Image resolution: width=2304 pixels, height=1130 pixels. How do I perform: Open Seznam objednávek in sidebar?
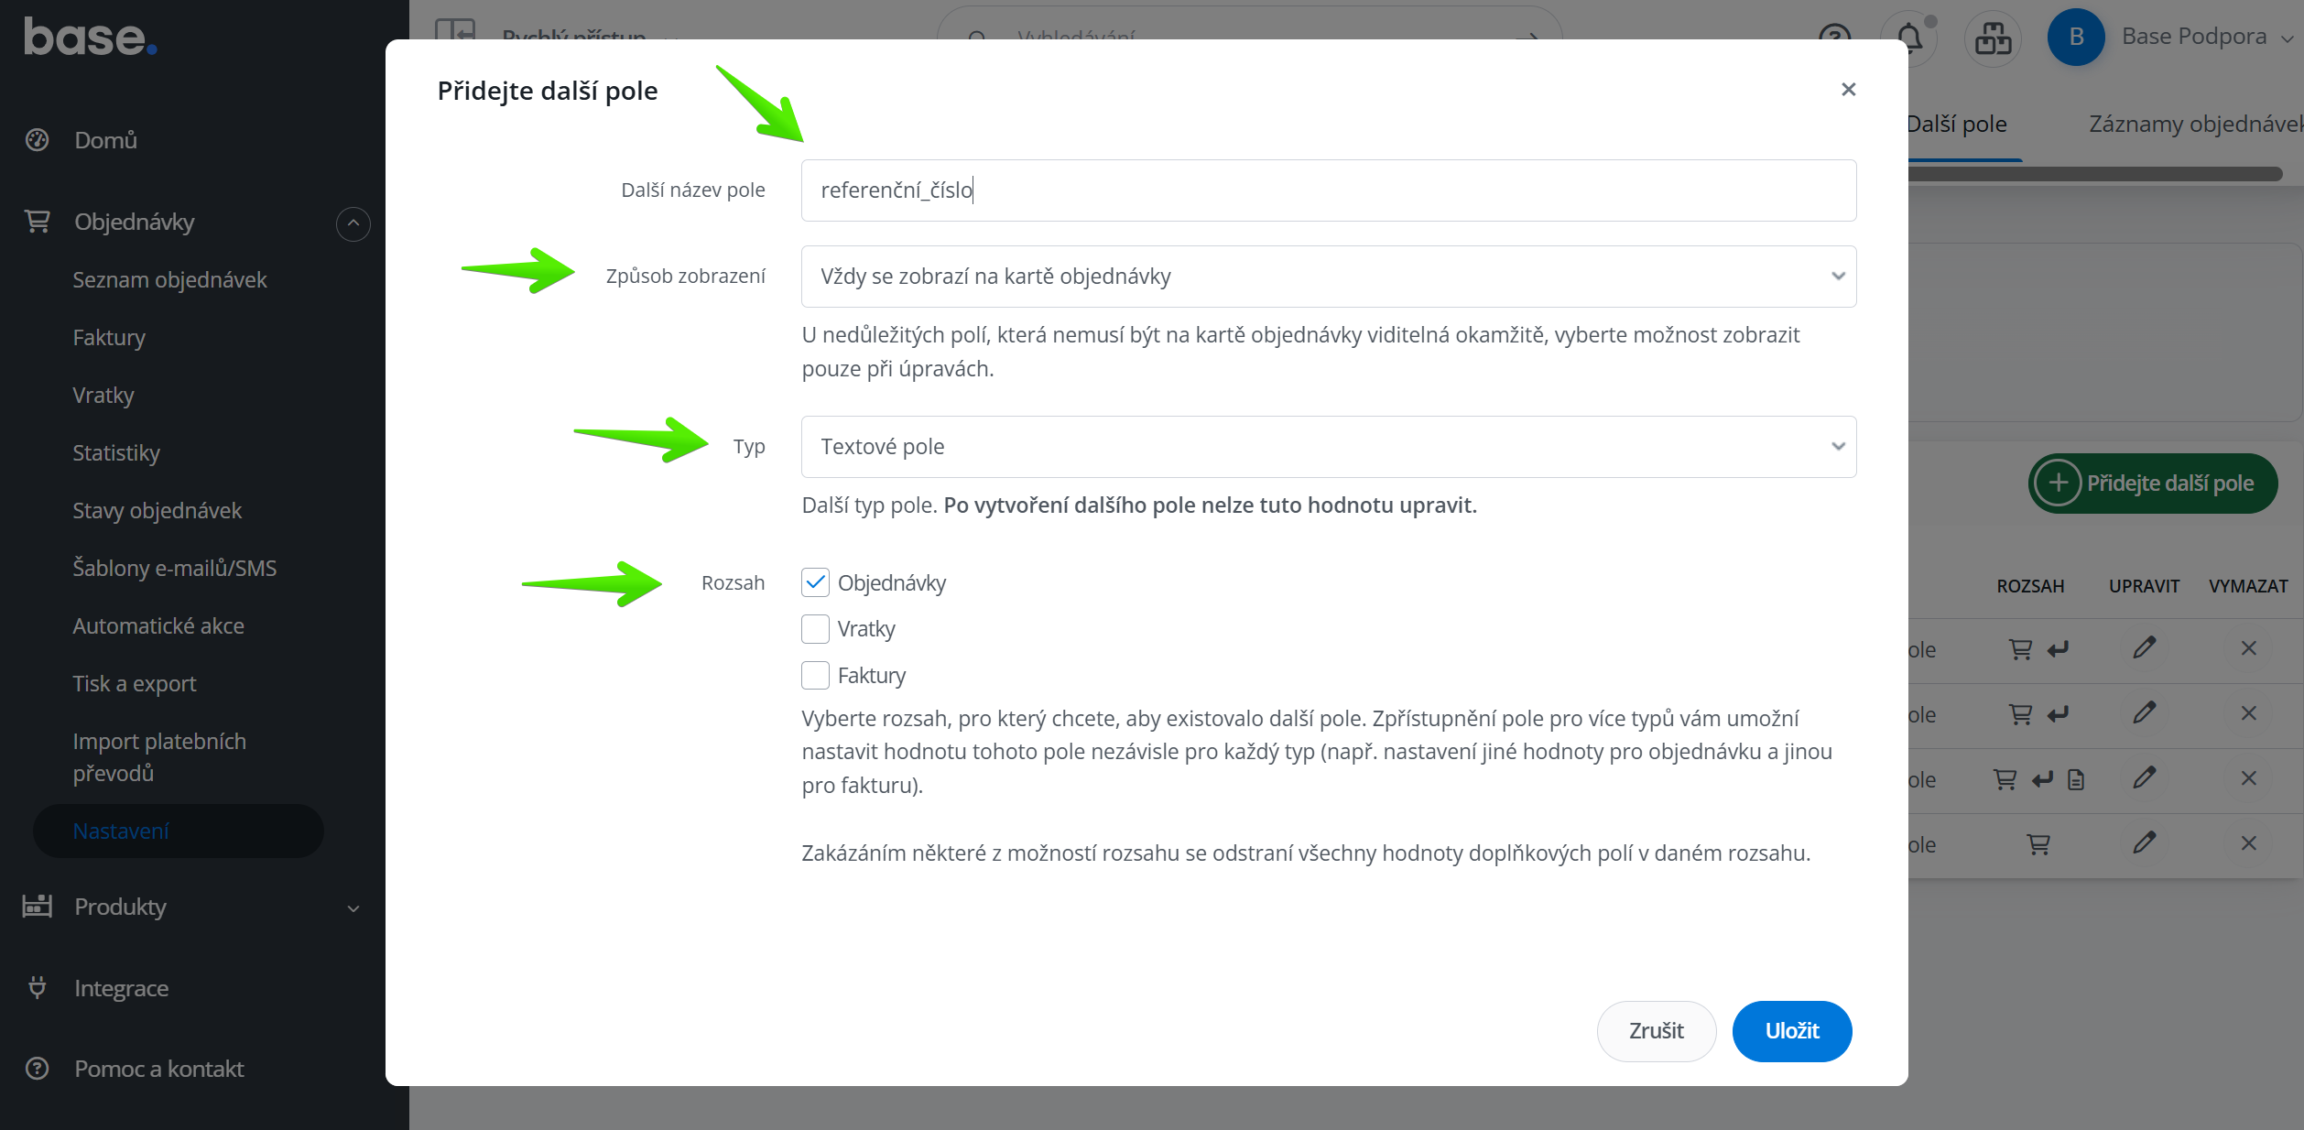pos(169,280)
